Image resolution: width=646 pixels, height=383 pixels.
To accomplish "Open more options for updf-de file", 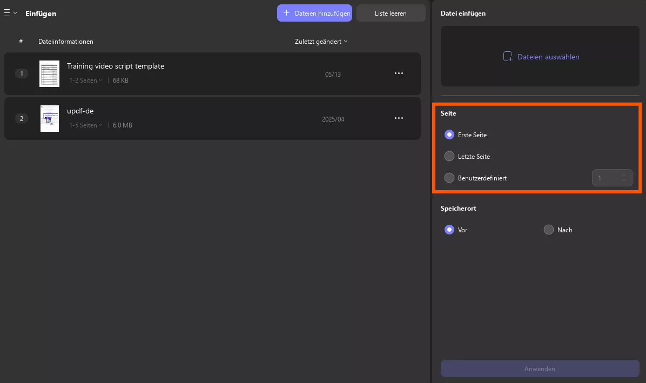I will pos(399,118).
